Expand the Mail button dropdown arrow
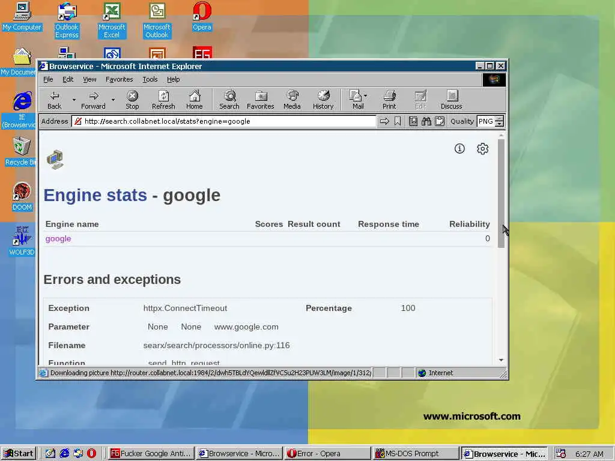The image size is (615, 461). coord(366,95)
